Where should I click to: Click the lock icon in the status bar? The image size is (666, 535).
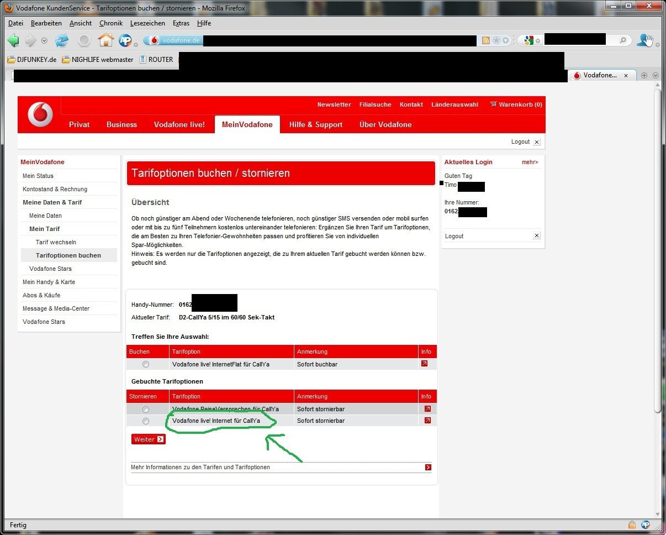[x=632, y=524]
